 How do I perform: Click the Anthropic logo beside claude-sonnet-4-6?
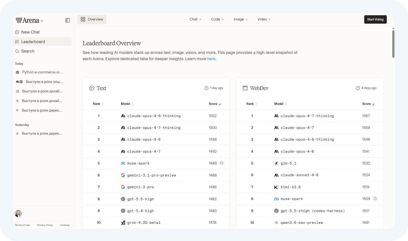click(x=276, y=175)
